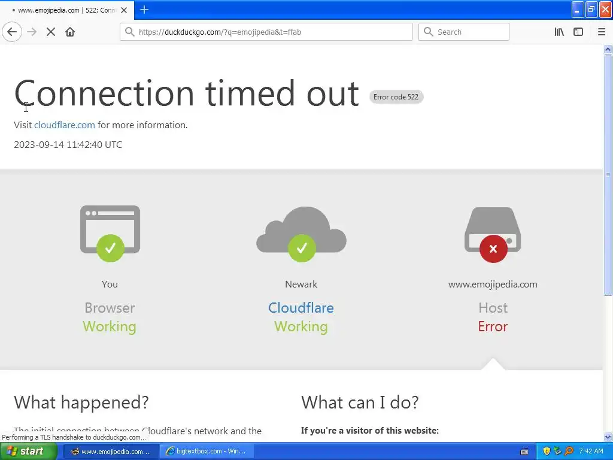Image resolution: width=613 pixels, height=460 pixels.
Task: Click the scrollbar down arrow
Action: click(608, 437)
